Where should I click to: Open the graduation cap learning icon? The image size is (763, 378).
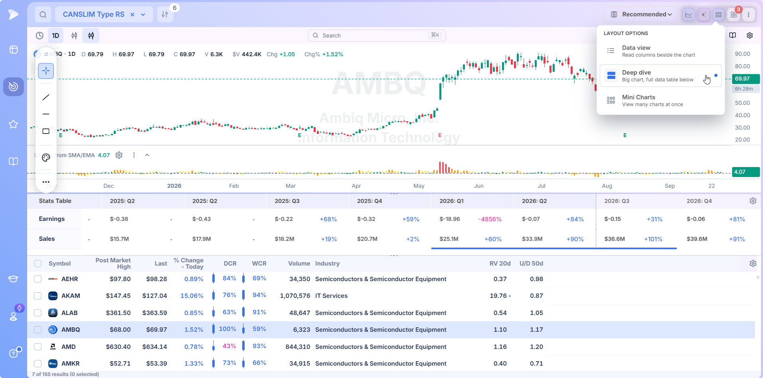pos(14,279)
